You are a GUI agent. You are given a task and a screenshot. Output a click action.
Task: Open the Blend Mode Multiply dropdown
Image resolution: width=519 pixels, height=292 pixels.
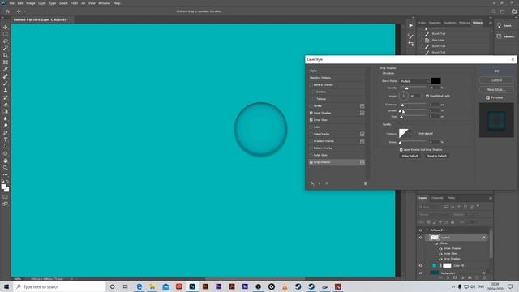pyautogui.click(x=414, y=81)
